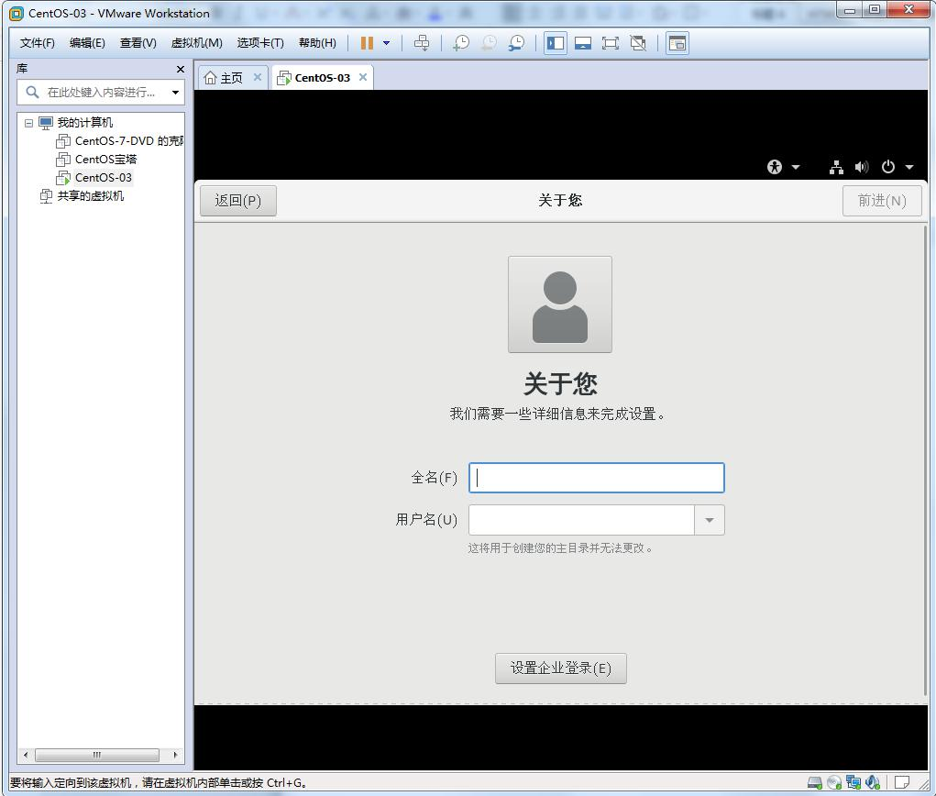Open the 编辑(E) menu

(x=87, y=43)
